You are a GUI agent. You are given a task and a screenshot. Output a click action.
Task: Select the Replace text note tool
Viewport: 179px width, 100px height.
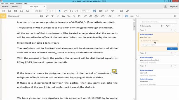pos(63,16)
